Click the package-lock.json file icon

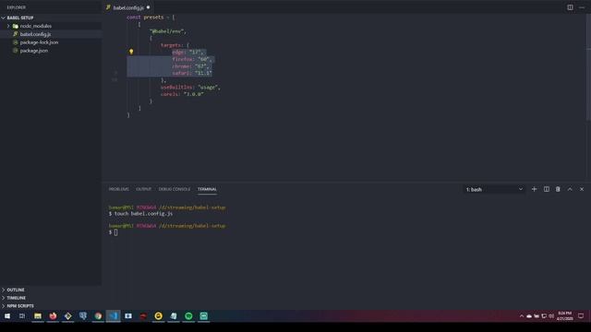point(16,42)
